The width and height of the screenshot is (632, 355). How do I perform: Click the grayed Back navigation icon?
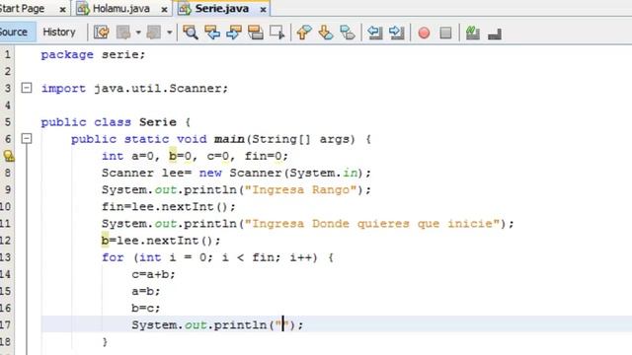pyautogui.click(x=123, y=33)
